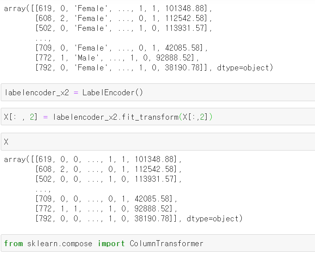Click 'dtype=object' in second output
315x258 pixels.
(213, 218)
